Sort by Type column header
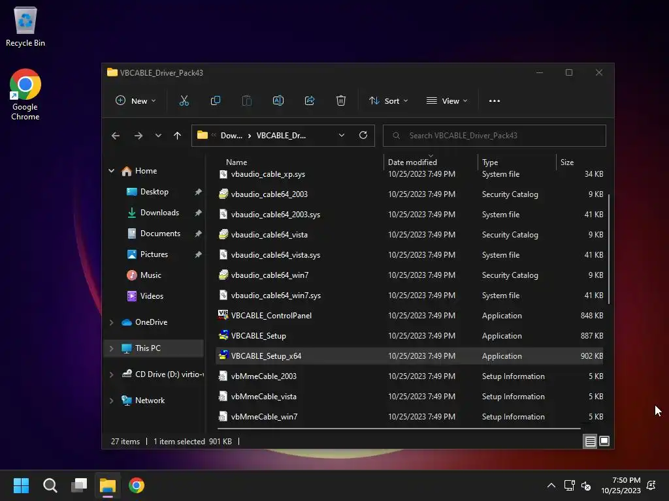The image size is (669, 501). [490, 162]
